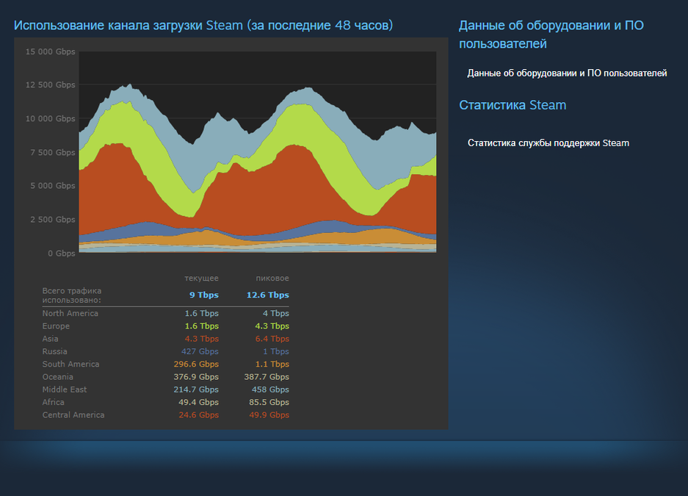Click the '10 000 Gbps' axis label
This screenshot has width=688, height=496.
pyautogui.click(x=50, y=119)
